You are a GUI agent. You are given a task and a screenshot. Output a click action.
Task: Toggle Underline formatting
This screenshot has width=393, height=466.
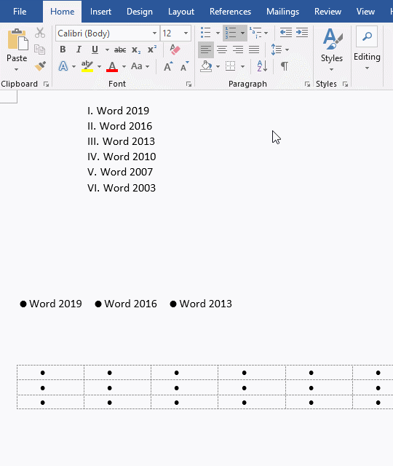pos(95,50)
